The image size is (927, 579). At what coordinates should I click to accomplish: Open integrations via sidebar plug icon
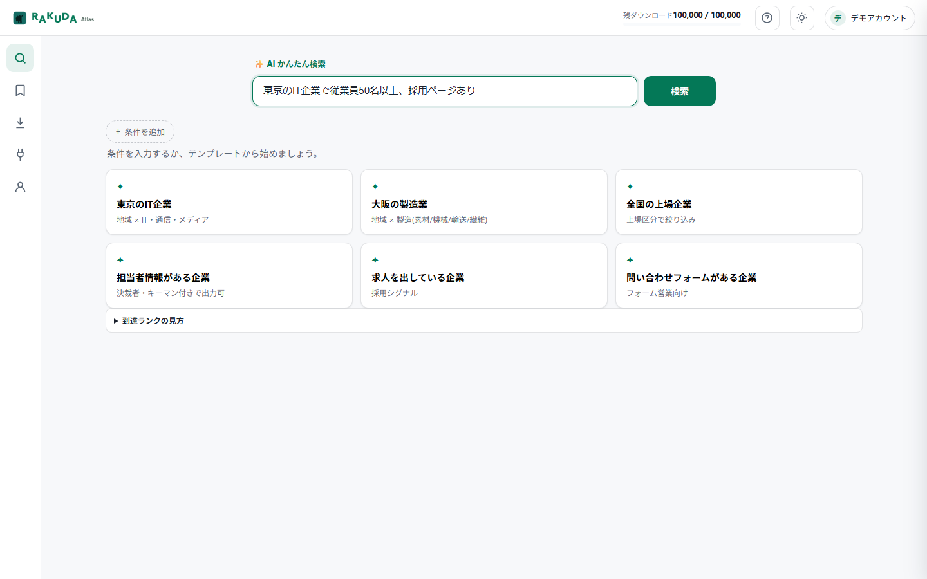point(20,154)
